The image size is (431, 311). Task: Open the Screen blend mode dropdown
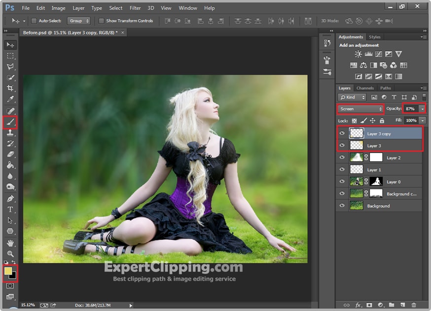360,109
